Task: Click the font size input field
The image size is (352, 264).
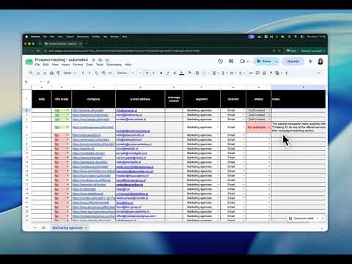Action: pyautogui.click(x=147, y=73)
